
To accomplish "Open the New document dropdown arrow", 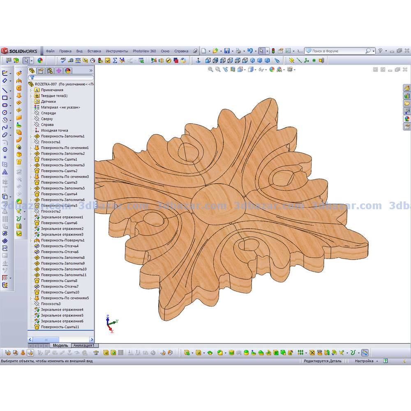I will pos(209,51).
